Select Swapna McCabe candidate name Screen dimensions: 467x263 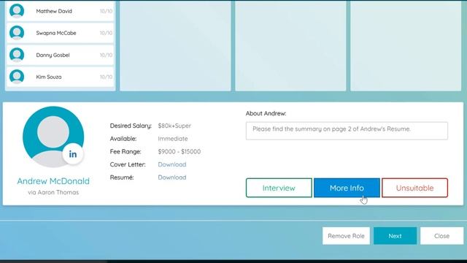coord(56,33)
